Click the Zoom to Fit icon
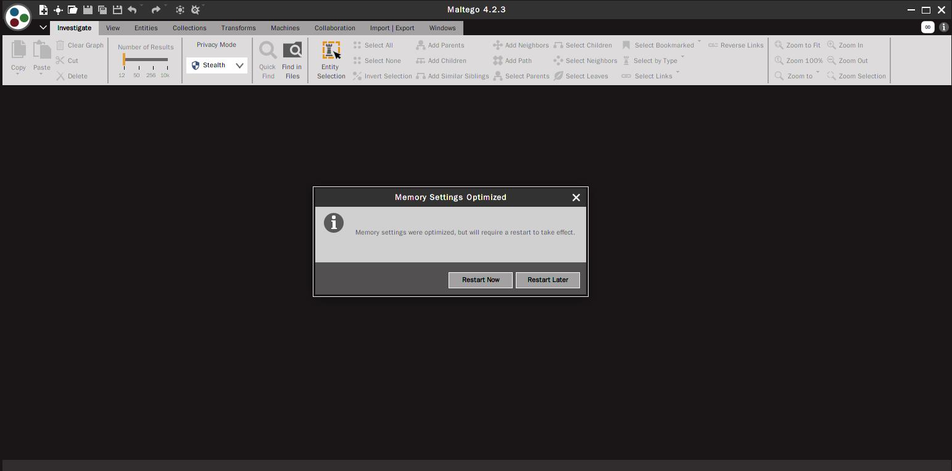Screen dimensions: 952x471 779,45
